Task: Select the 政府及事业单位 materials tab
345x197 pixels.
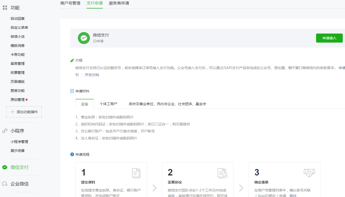Action: (167, 104)
